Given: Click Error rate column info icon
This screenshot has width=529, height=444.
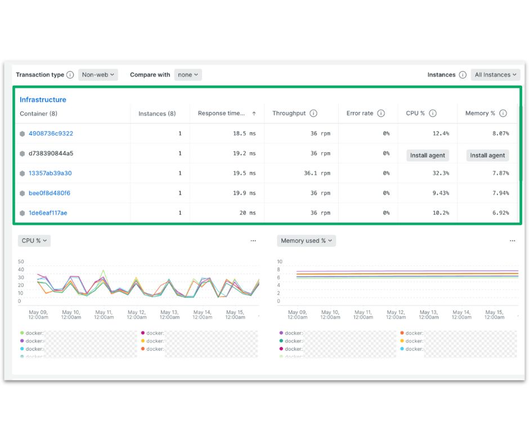Looking at the screenshot, I should pyautogui.click(x=381, y=113).
